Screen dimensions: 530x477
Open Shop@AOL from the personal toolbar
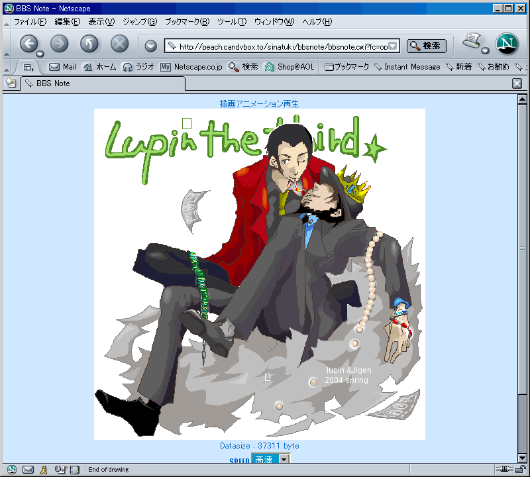[290, 67]
